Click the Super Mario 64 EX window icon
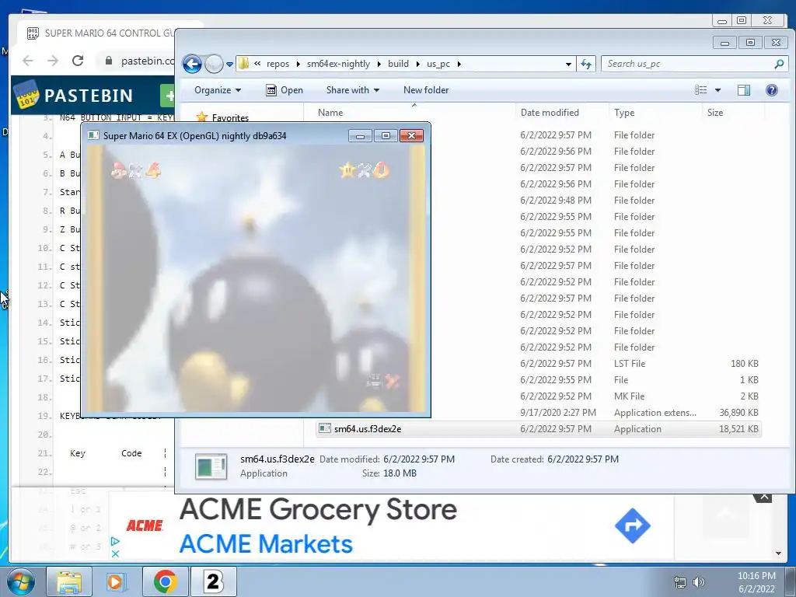Viewport: 796px width, 597px height. point(93,135)
